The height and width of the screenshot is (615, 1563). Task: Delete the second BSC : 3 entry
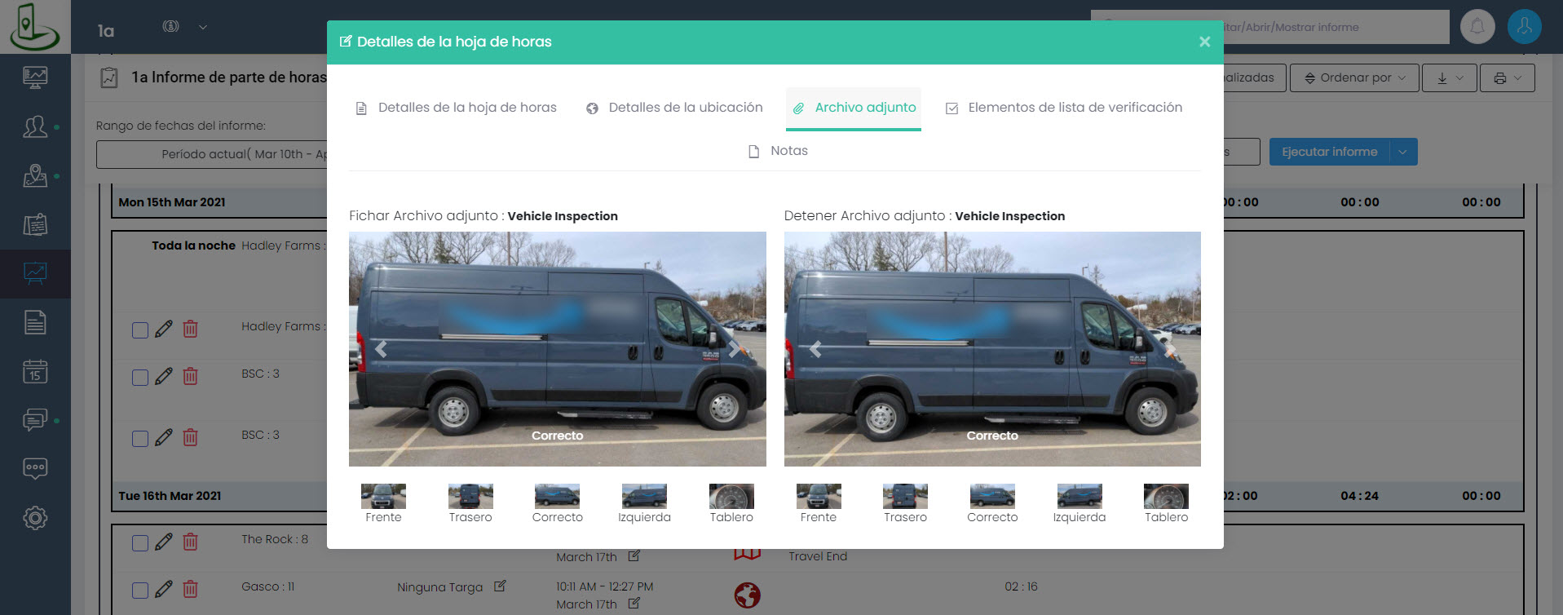pos(190,437)
